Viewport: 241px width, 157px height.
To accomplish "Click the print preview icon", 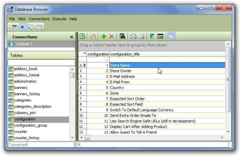I will pos(141,36).
